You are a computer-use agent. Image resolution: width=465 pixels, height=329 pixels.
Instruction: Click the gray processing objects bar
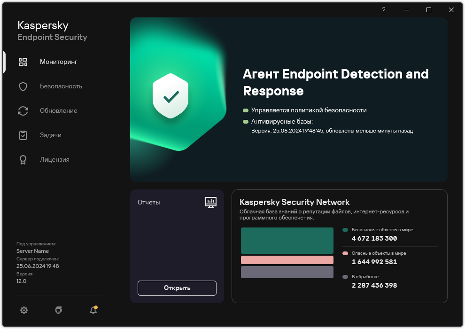coord(287,272)
